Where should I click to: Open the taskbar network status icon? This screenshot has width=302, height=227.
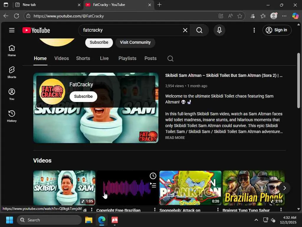point(266,220)
